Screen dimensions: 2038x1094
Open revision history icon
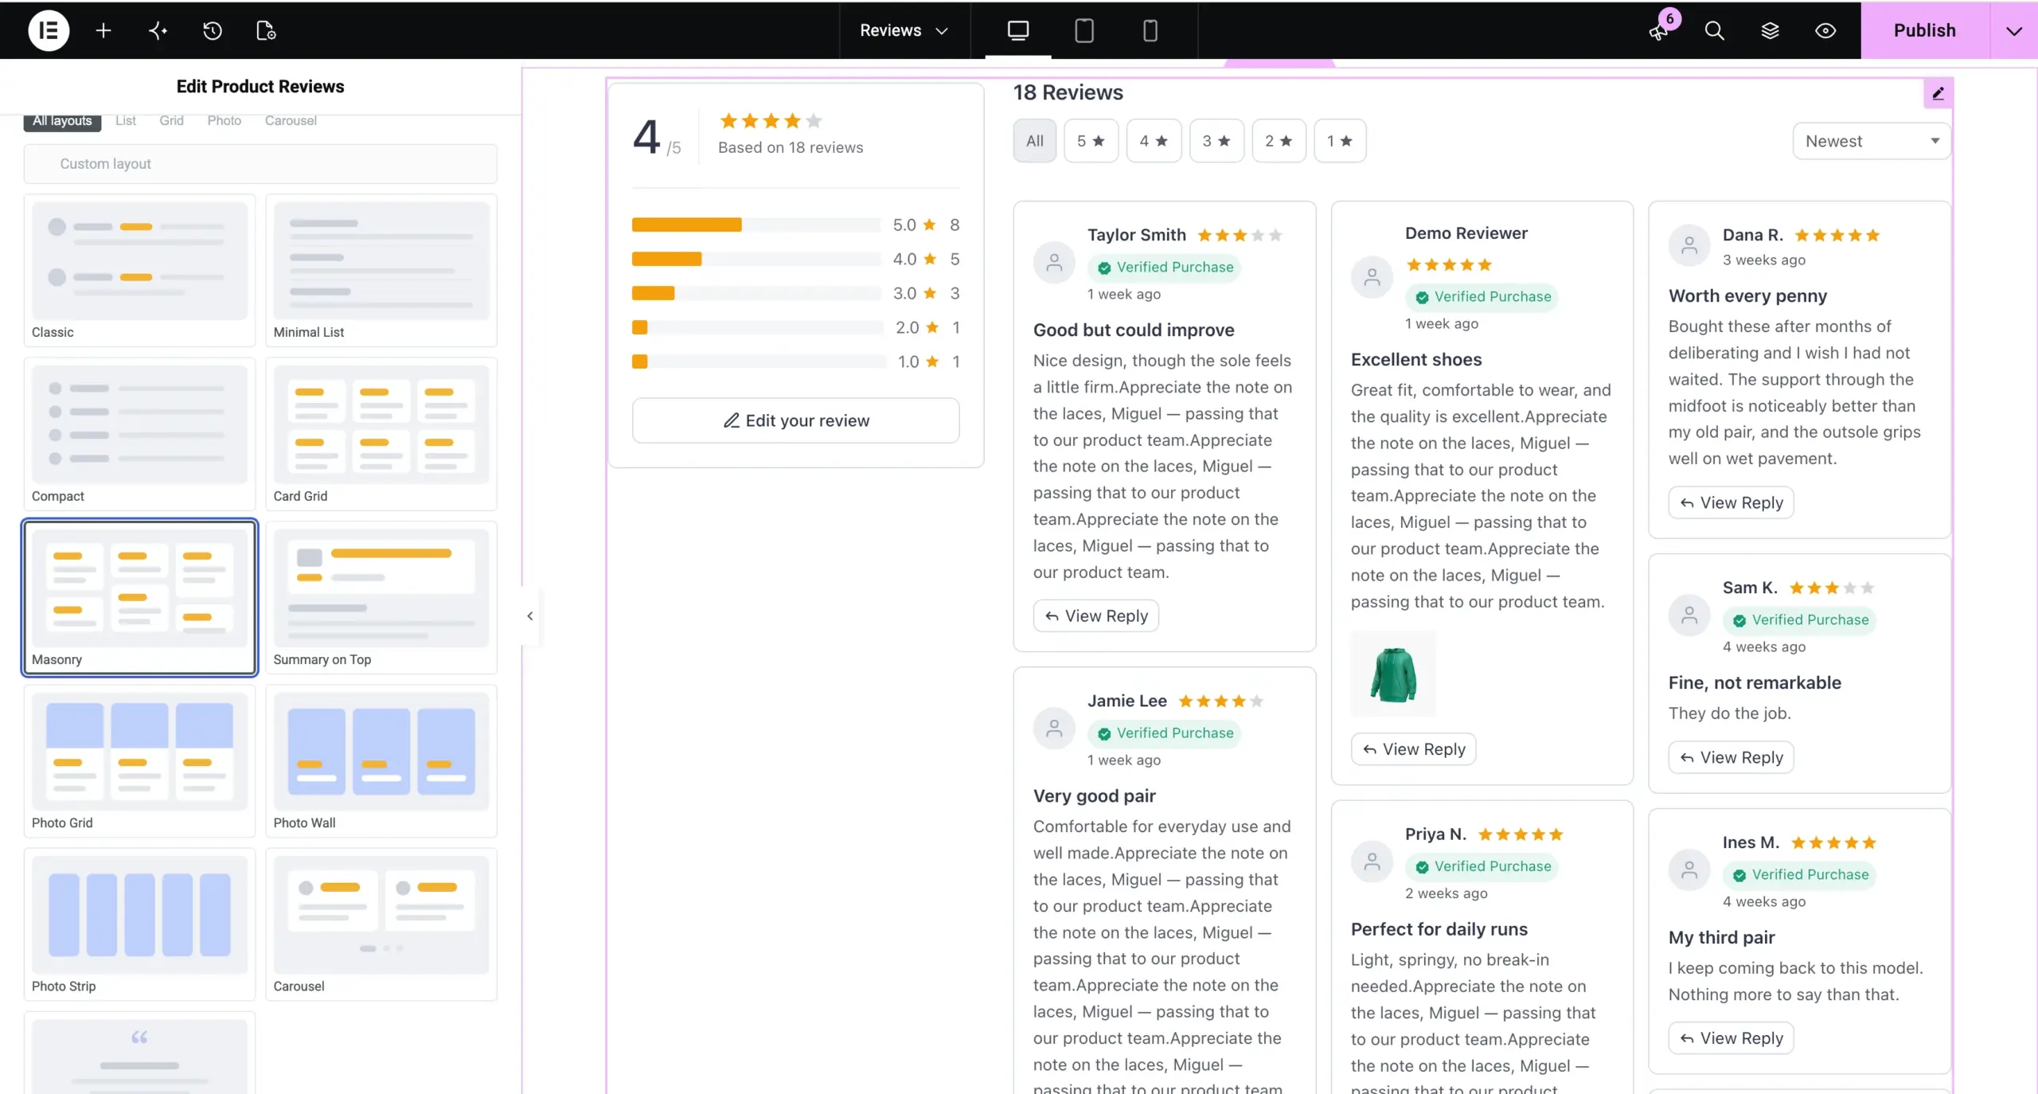212,30
